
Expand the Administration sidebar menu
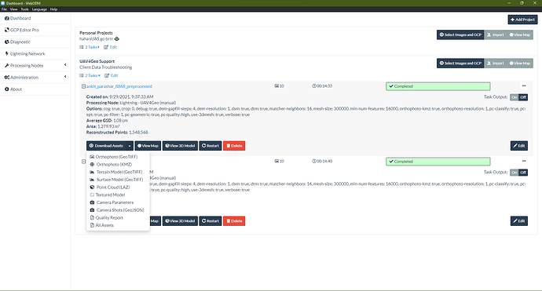pos(35,78)
